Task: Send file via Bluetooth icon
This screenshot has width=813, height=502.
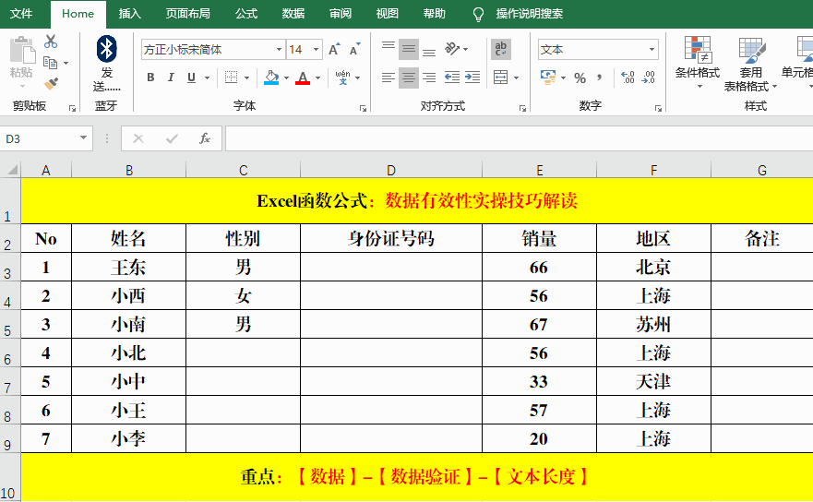Action: click(x=106, y=49)
